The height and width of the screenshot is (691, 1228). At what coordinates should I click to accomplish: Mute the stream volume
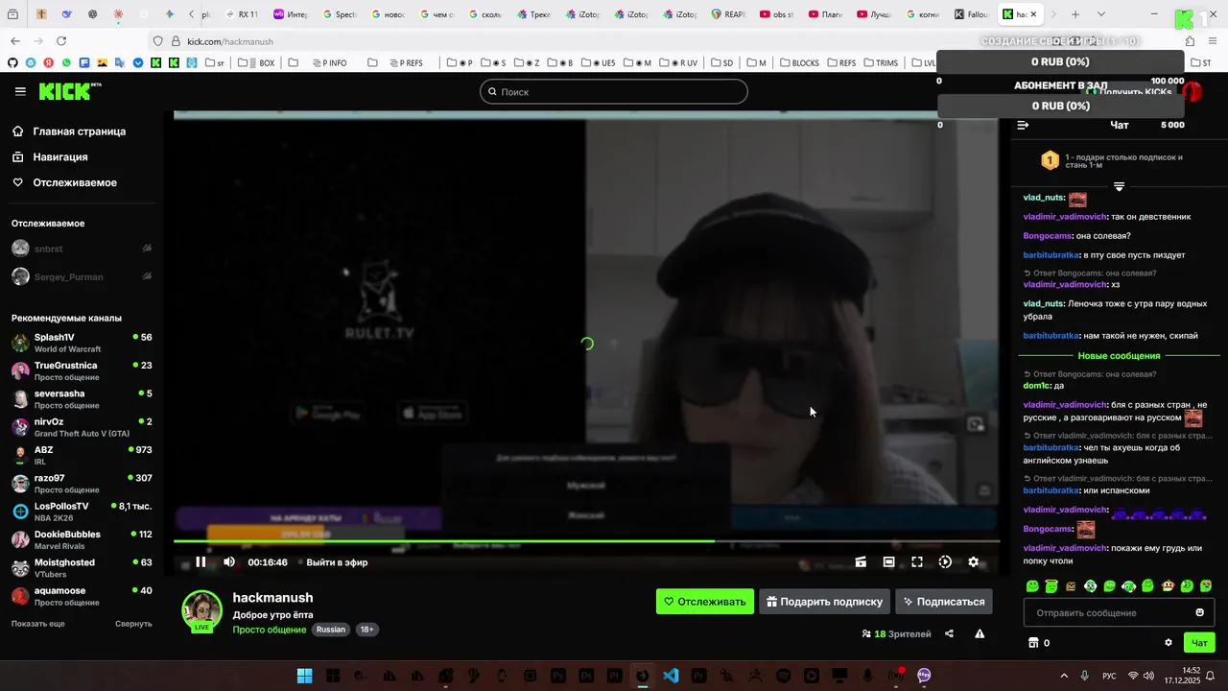[x=229, y=562]
